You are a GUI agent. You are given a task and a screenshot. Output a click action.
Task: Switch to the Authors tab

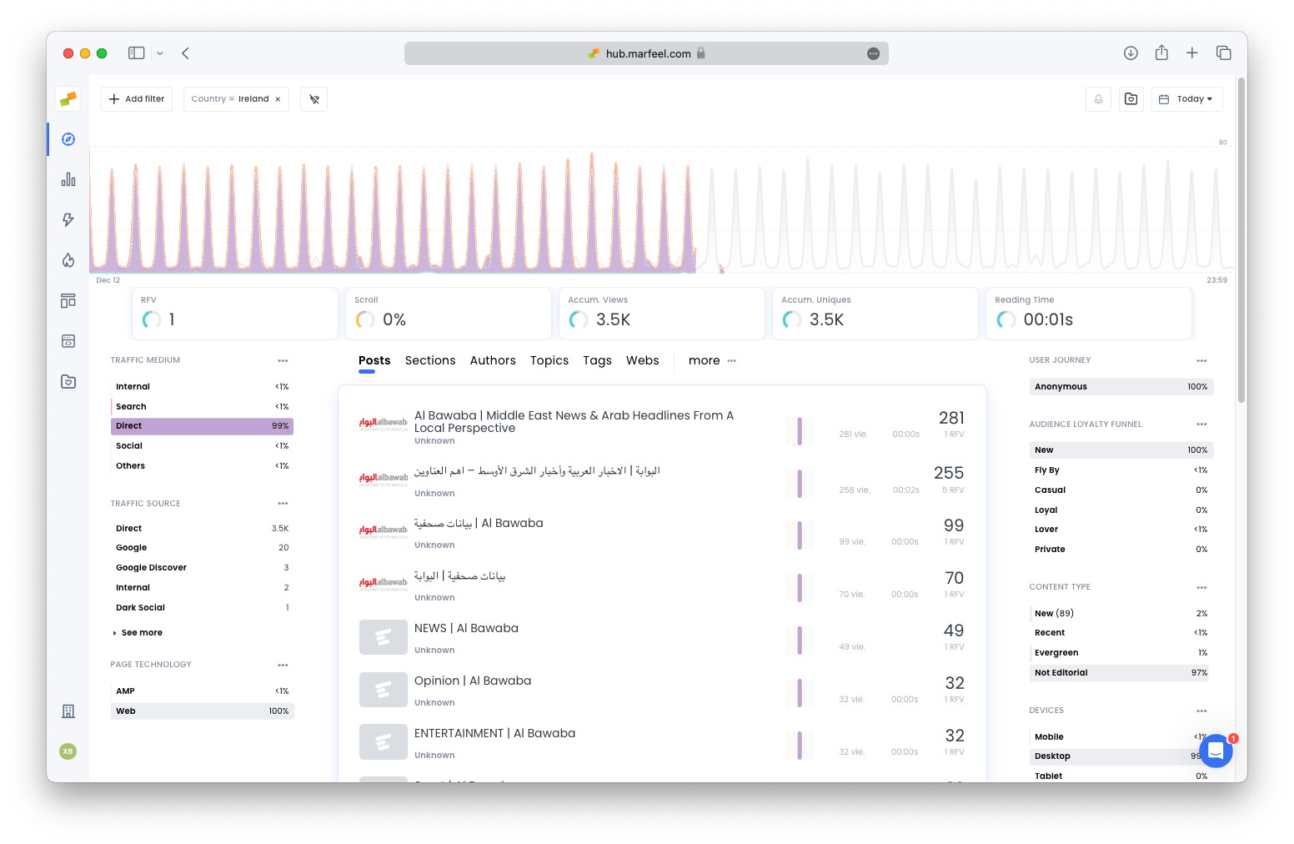tap(493, 361)
